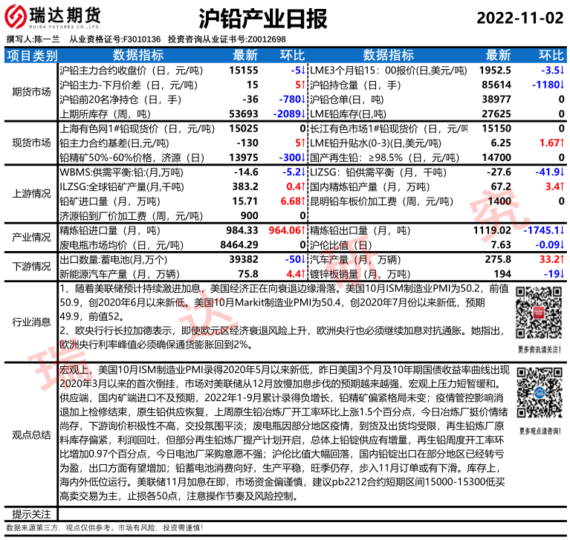Click the red up arrow beside 964.06
This screenshot has width=570, height=540.
click(x=303, y=231)
